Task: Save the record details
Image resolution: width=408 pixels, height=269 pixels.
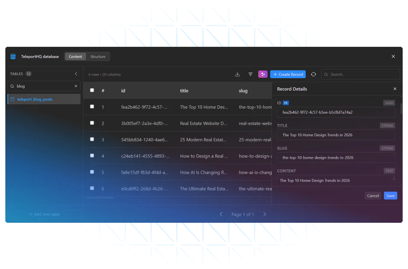Action: (x=391, y=196)
